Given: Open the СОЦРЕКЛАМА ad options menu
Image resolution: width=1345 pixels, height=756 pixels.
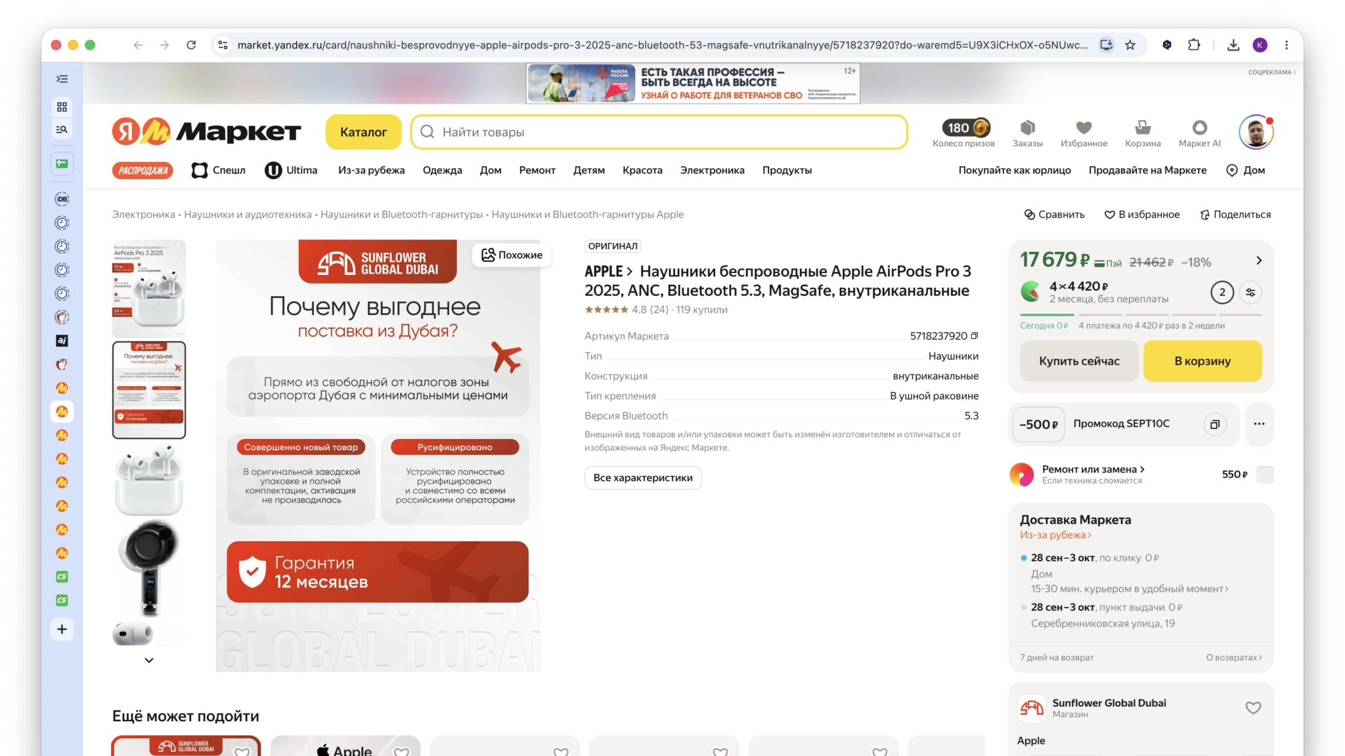Looking at the screenshot, I should (x=1271, y=72).
